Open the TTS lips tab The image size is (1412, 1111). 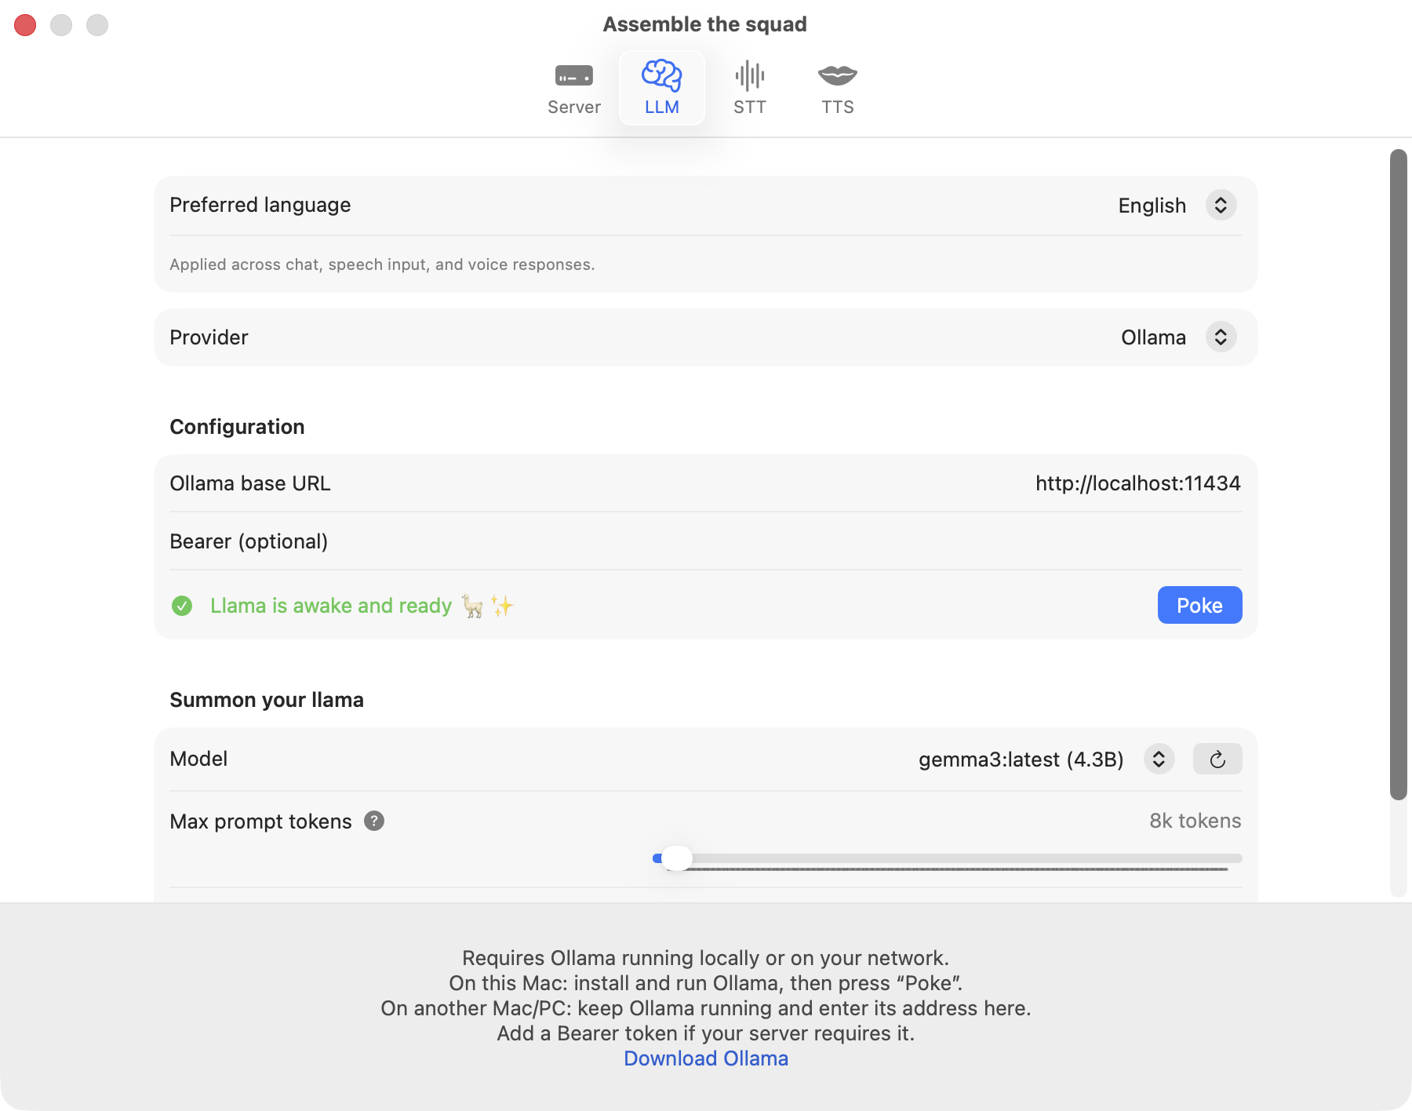pos(837,88)
